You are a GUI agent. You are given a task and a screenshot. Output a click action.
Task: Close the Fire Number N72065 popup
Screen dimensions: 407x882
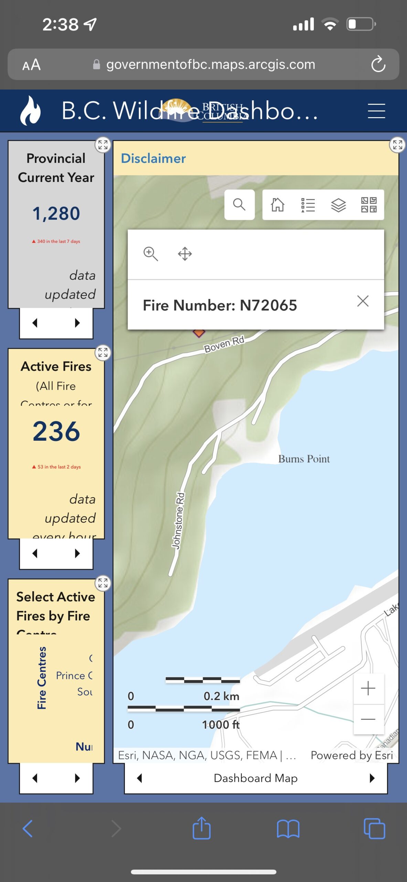[x=363, y=301]
